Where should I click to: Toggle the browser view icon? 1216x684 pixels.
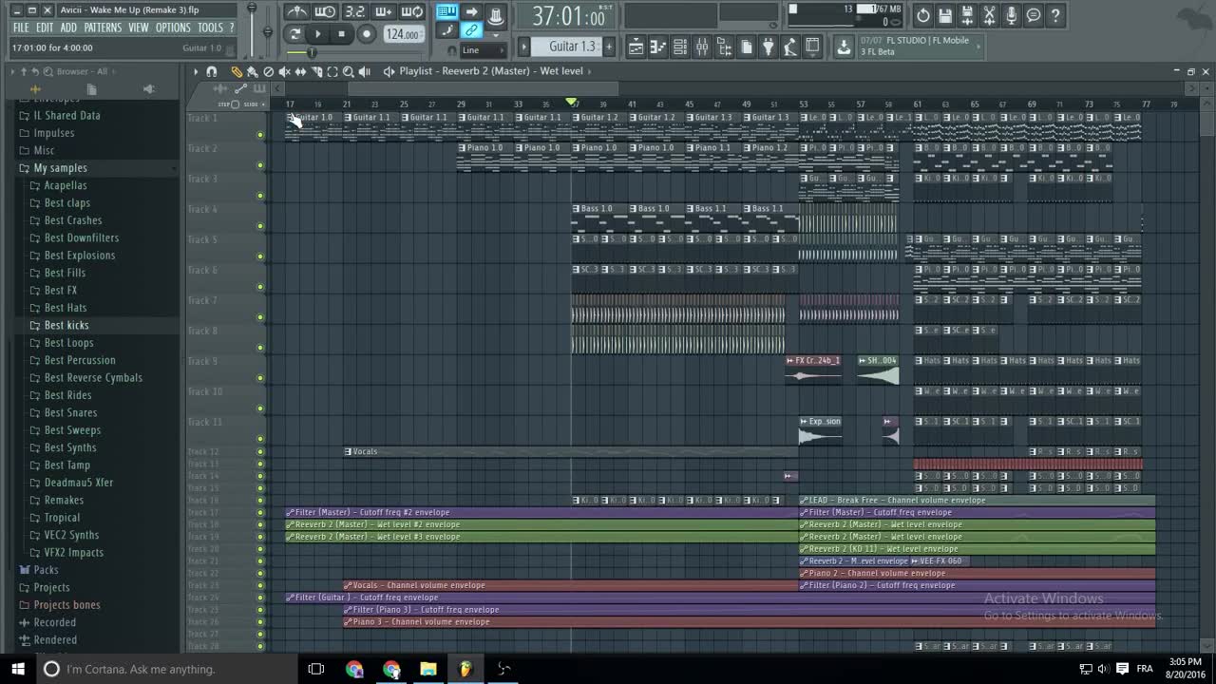coord(725,47)
